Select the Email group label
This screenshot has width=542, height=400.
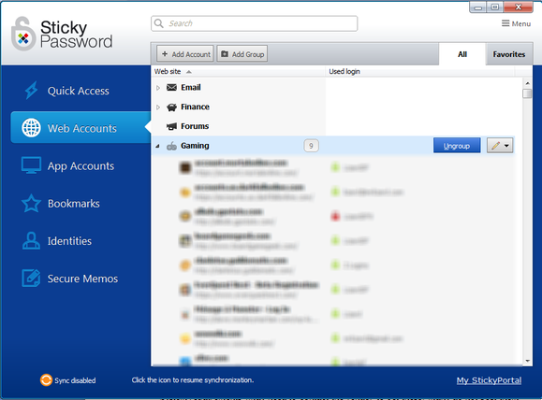pos(190,87)
